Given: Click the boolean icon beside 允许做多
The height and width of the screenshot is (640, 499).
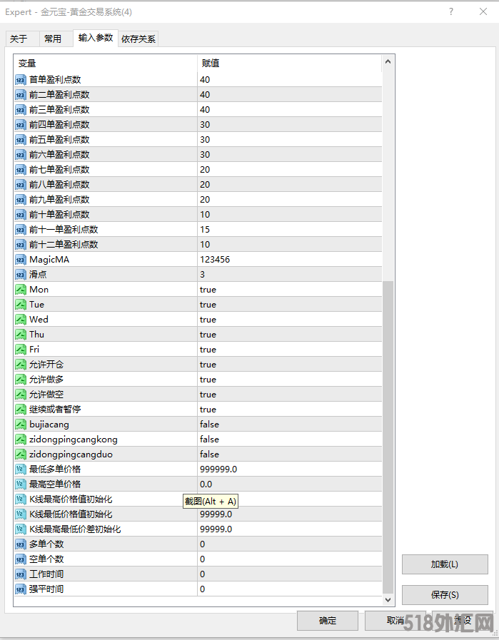Looking at the screenshot, I should click(x=21, y=379).
